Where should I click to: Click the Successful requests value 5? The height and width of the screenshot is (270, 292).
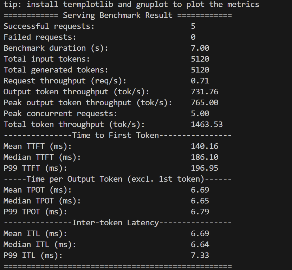pos(193,26)
